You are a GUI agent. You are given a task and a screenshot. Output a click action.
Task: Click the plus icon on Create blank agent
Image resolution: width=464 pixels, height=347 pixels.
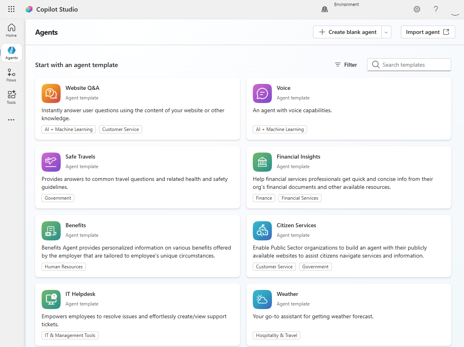322,32
